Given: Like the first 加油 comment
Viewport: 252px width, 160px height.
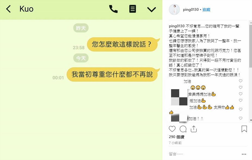Looking at the screenshot, I should point(241,81).
